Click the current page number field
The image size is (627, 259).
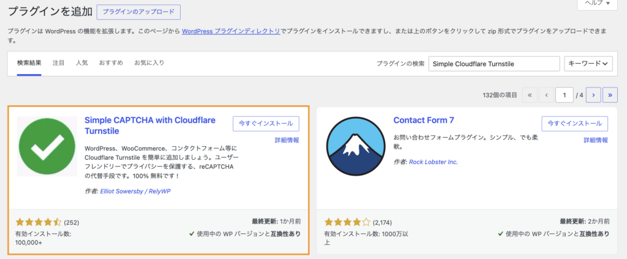pyautogui.click(x=564, y=95)
